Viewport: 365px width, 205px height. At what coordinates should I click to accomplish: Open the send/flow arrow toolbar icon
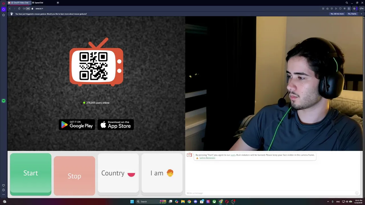coord(336,9)
